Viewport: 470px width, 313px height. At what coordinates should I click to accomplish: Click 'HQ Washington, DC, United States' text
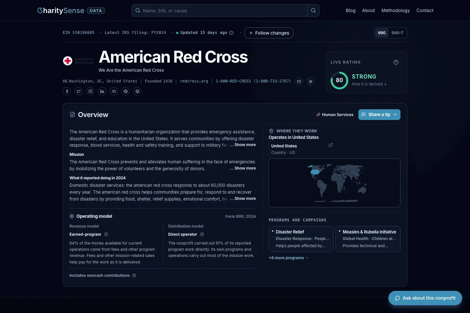point(100,81)
